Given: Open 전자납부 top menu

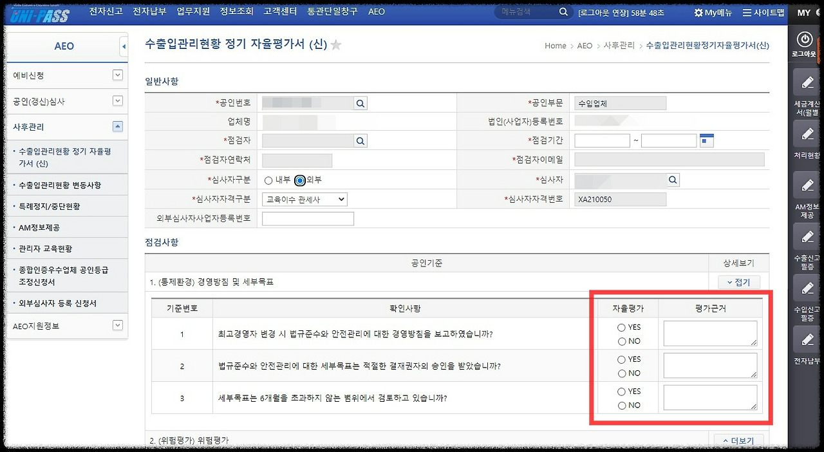Looking at the screenshot, I should point(149,12).
